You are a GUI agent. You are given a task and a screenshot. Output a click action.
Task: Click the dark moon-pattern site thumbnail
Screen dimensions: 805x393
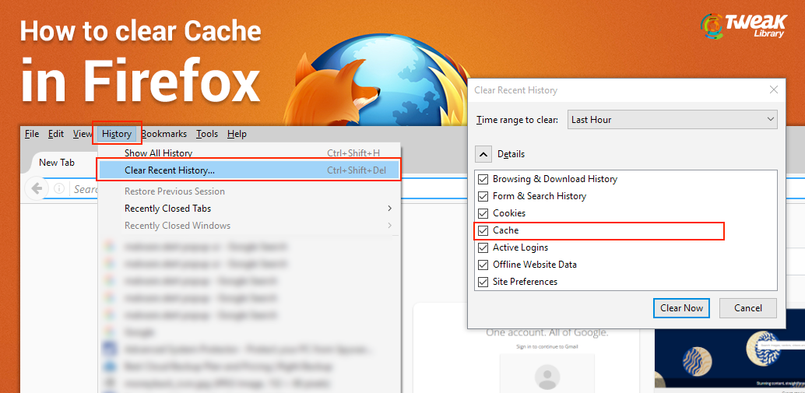[729, 359]
